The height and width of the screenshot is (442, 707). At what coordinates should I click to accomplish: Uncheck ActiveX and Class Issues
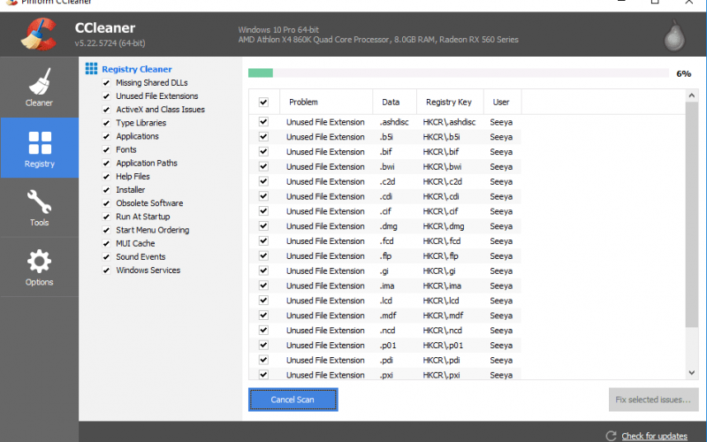(x=106, y=110)
